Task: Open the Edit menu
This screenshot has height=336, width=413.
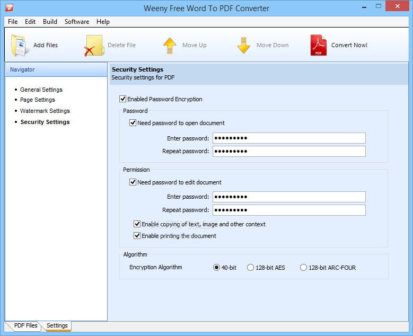Action: click(x=30, y=22)
